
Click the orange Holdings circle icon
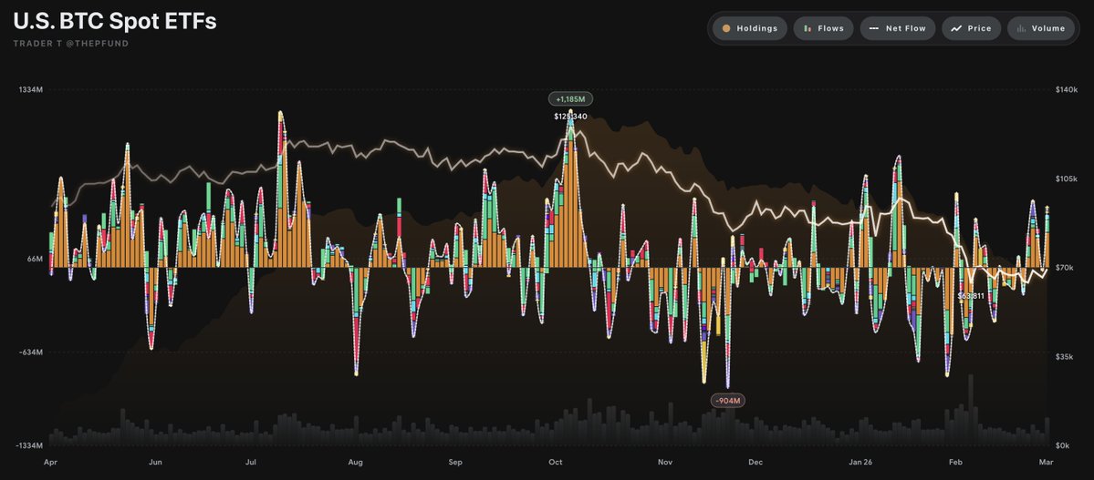tap(726, 28)
